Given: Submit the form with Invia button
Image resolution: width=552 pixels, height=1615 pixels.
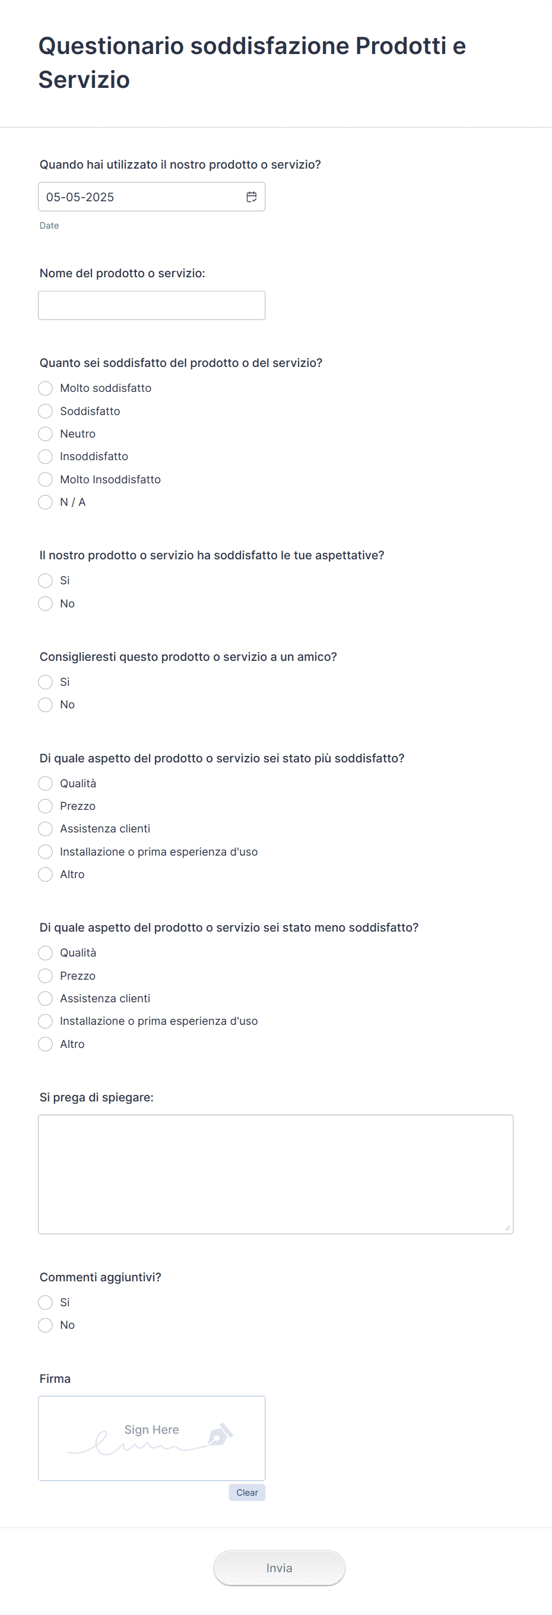Looking at the screenshot, I should pyautogui.click(x=279, y=1568).
